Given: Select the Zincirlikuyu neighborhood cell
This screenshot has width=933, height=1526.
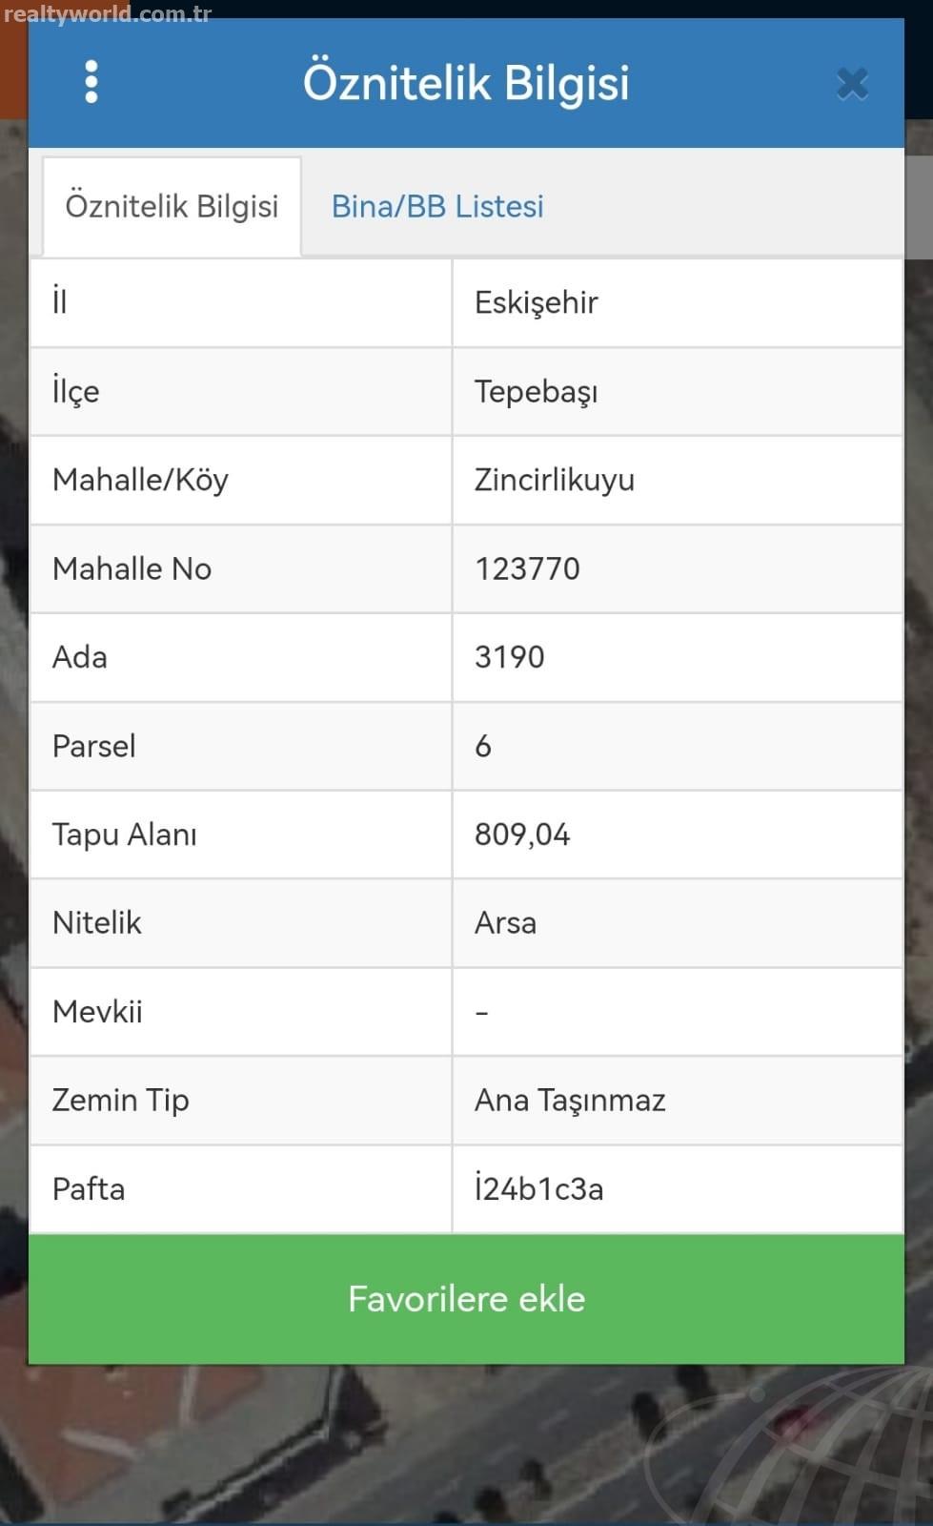Looking at the screenshot, I should coord(678,481).
